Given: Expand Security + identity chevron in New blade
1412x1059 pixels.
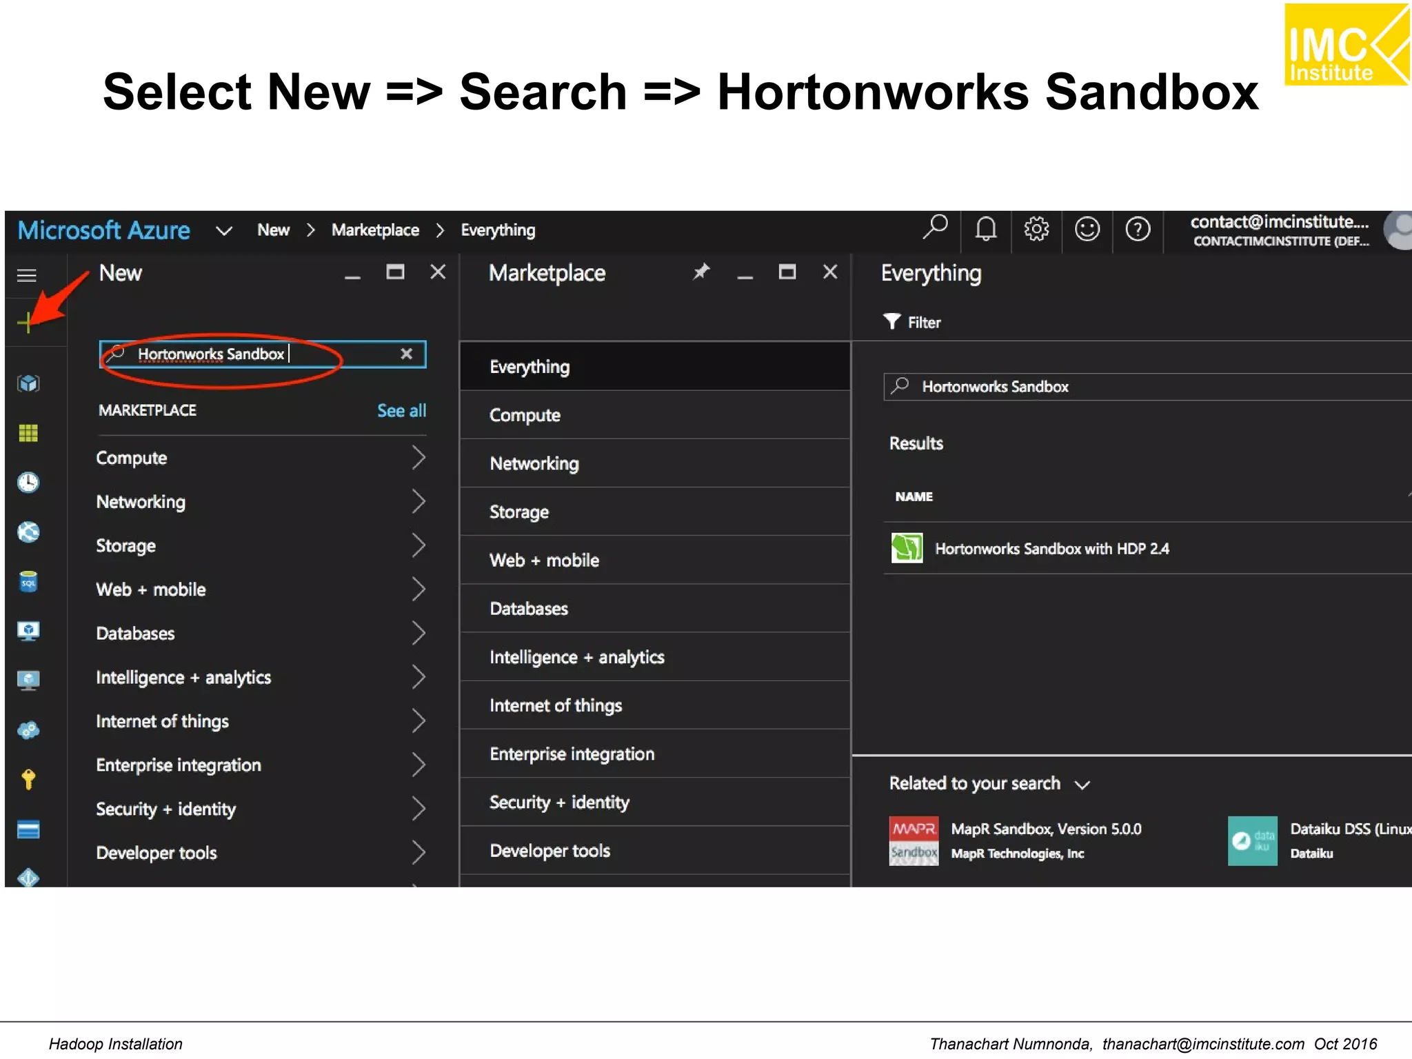Looking at the screenshot, I should coord(418,809).
